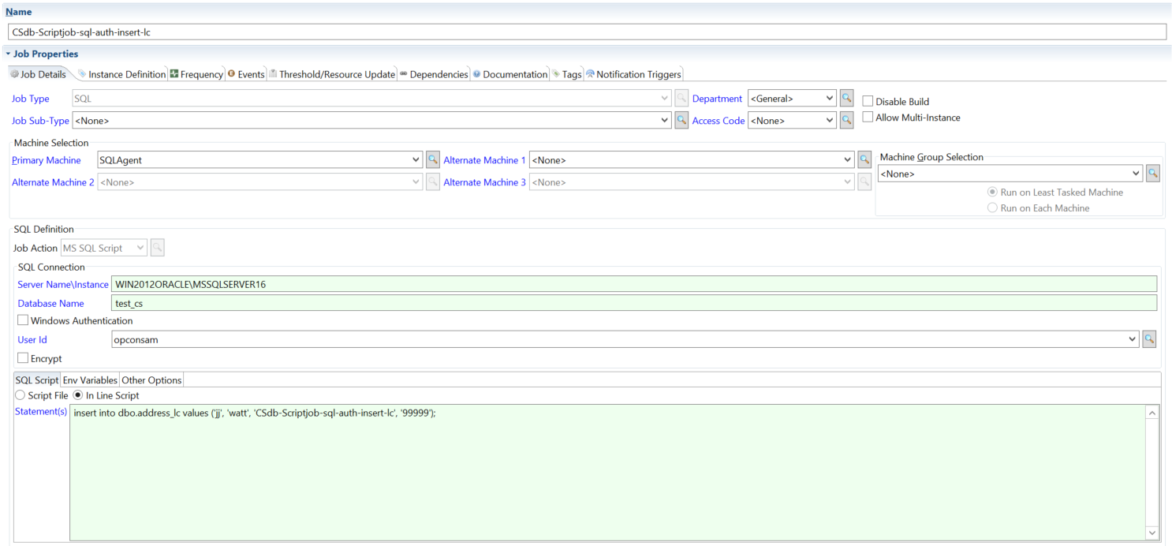Image resolution: width=1172 pixels, height=546 pixels.
Task: Open lookup icon next to Access Code
Action: coord(846,121)
